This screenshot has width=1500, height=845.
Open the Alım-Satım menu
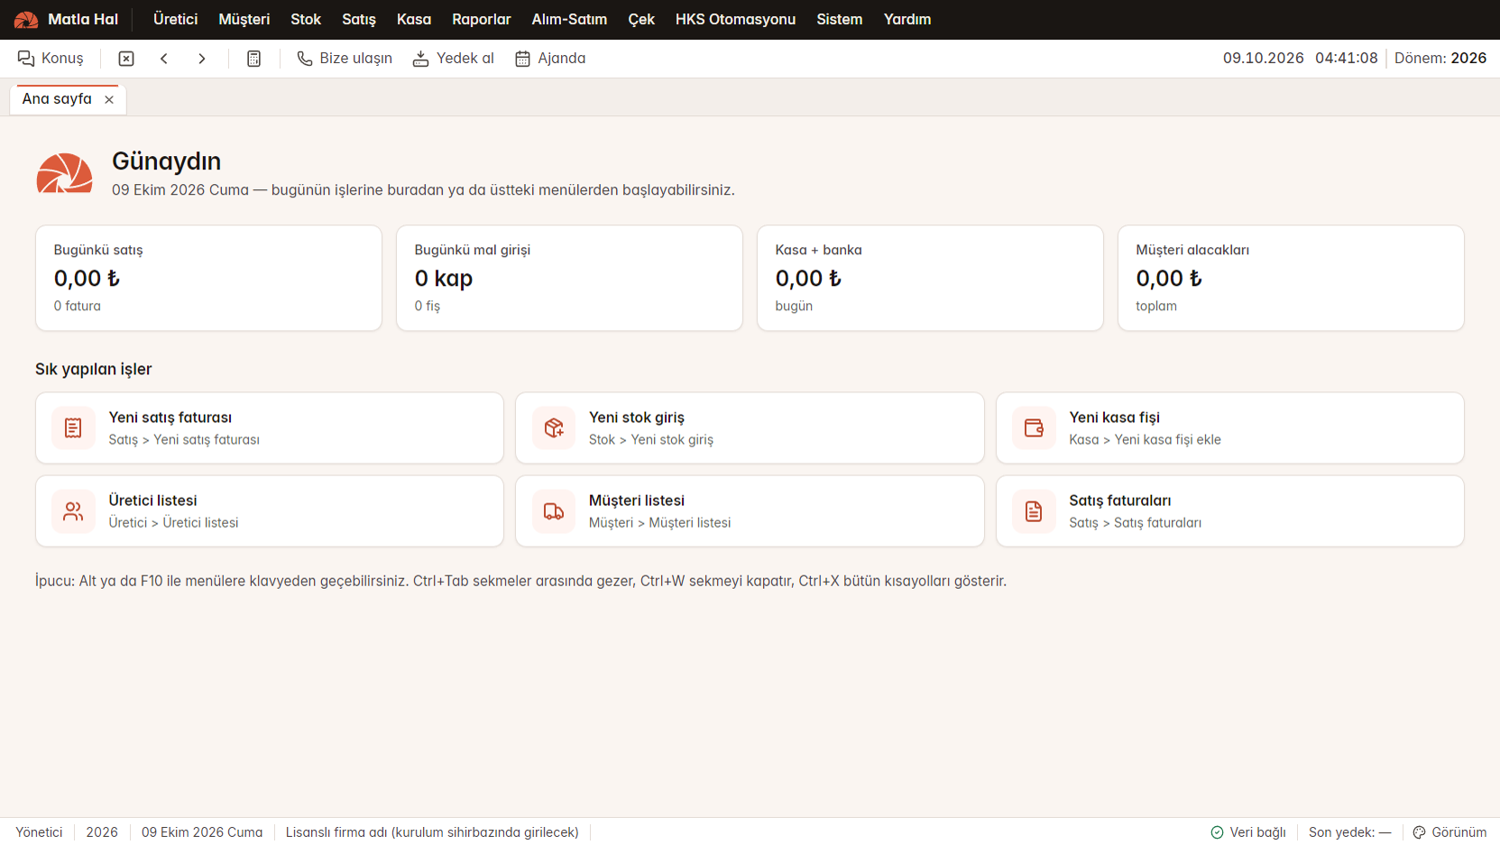569,19
